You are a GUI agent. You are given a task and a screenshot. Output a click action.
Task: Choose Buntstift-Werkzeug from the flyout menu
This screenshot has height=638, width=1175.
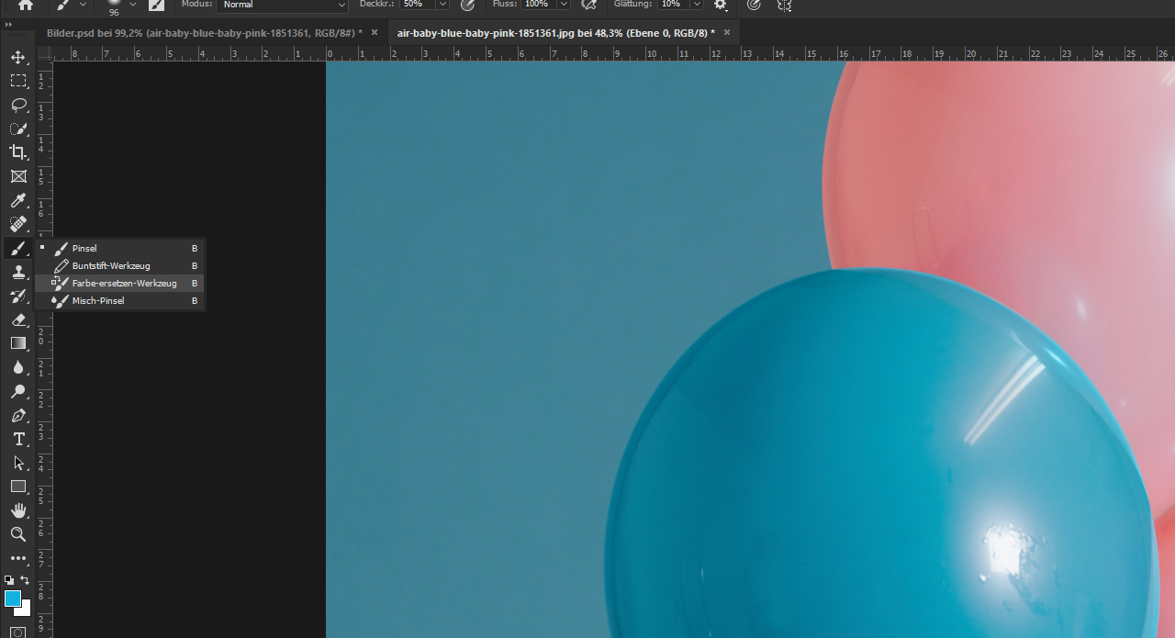click(x=119, y=265)
